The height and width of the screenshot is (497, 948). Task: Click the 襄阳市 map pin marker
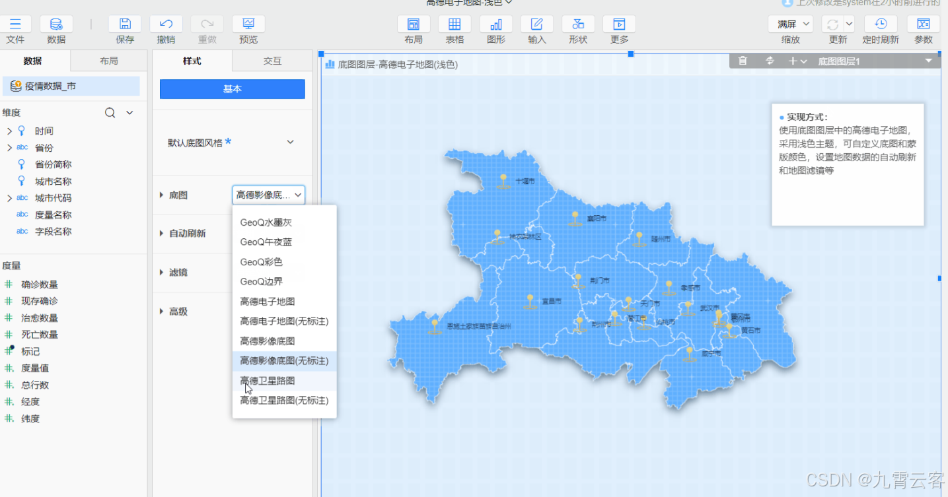[x=575, y=218]
